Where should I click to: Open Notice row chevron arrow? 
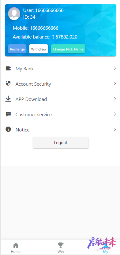(x=115, y=129)
